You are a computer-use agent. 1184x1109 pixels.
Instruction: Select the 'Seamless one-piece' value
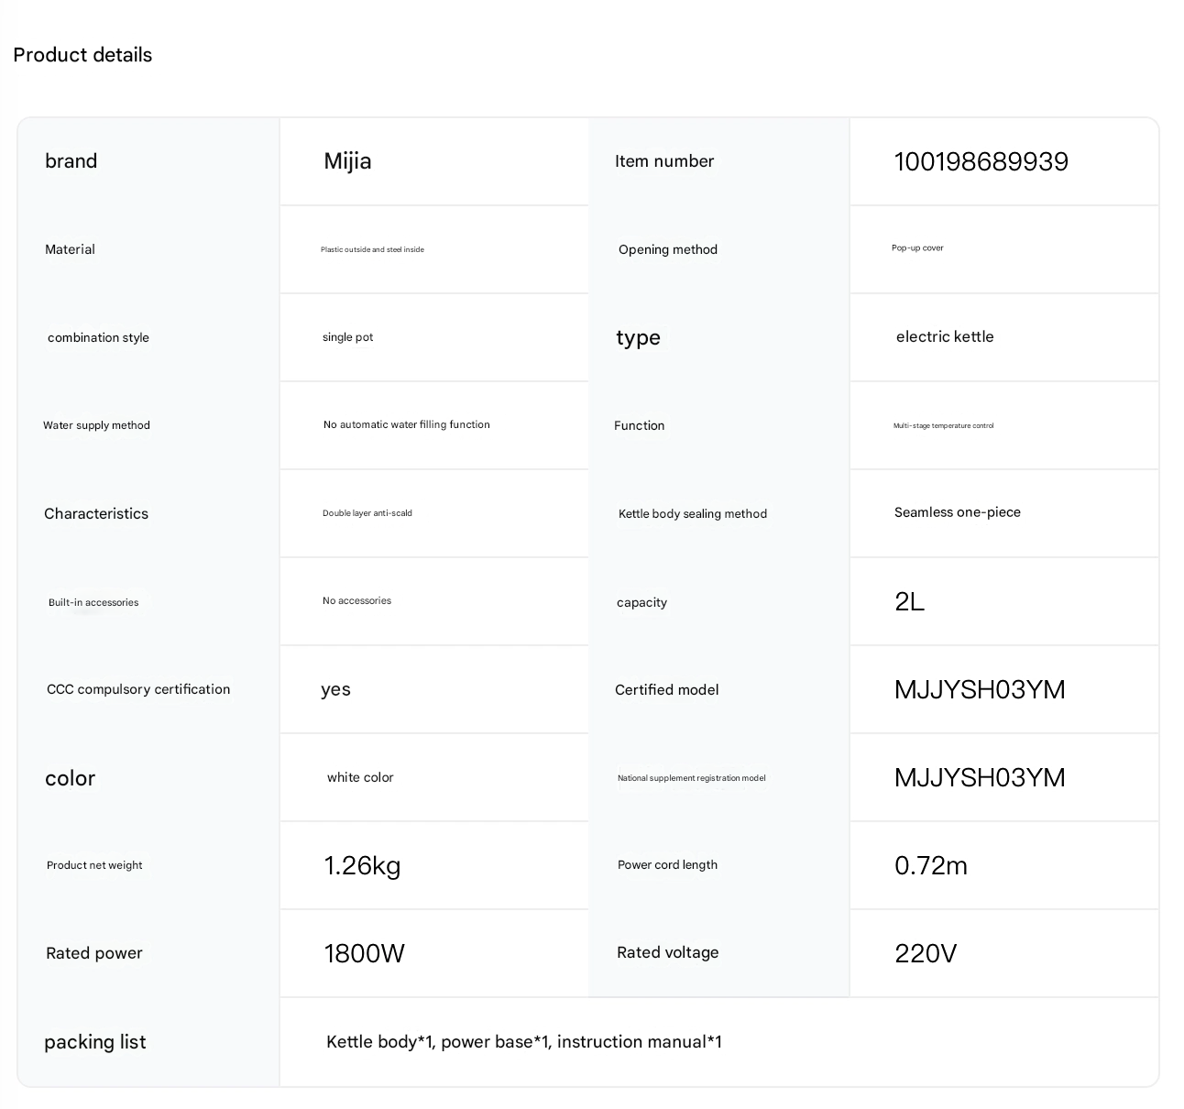coord(957,512)
